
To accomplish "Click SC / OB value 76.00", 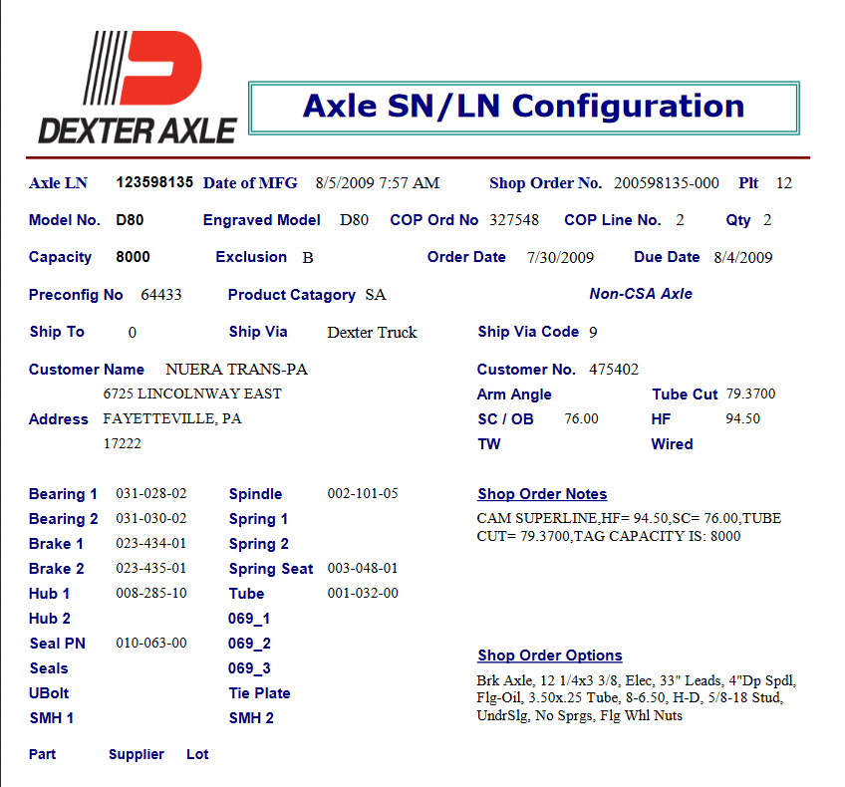I will click(x=582, y=418).
